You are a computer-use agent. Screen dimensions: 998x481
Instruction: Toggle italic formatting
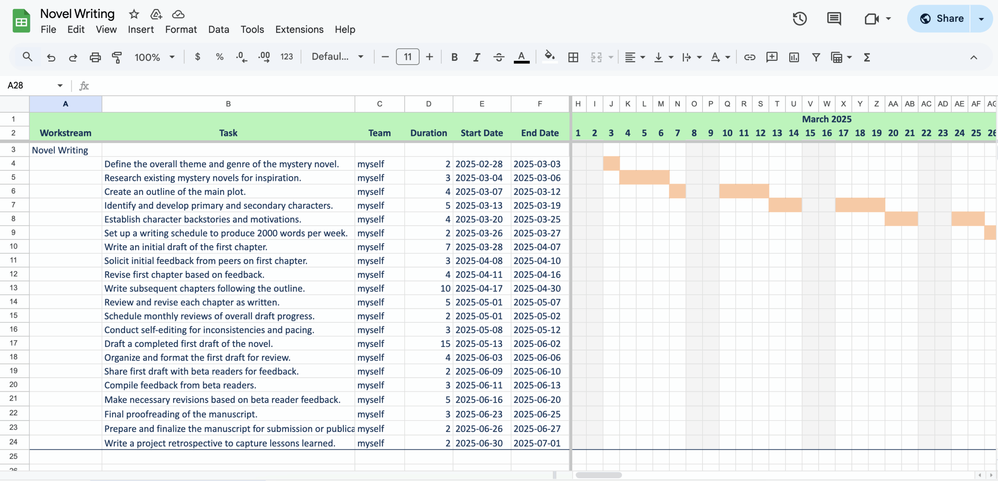476,57
